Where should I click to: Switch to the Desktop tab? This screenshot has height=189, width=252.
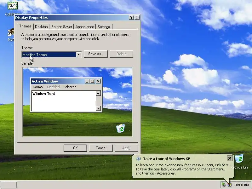point(41,27)
